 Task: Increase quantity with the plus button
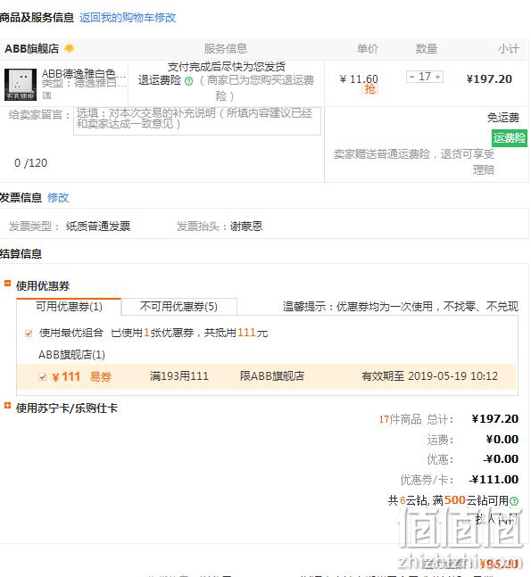coord(438,77)
